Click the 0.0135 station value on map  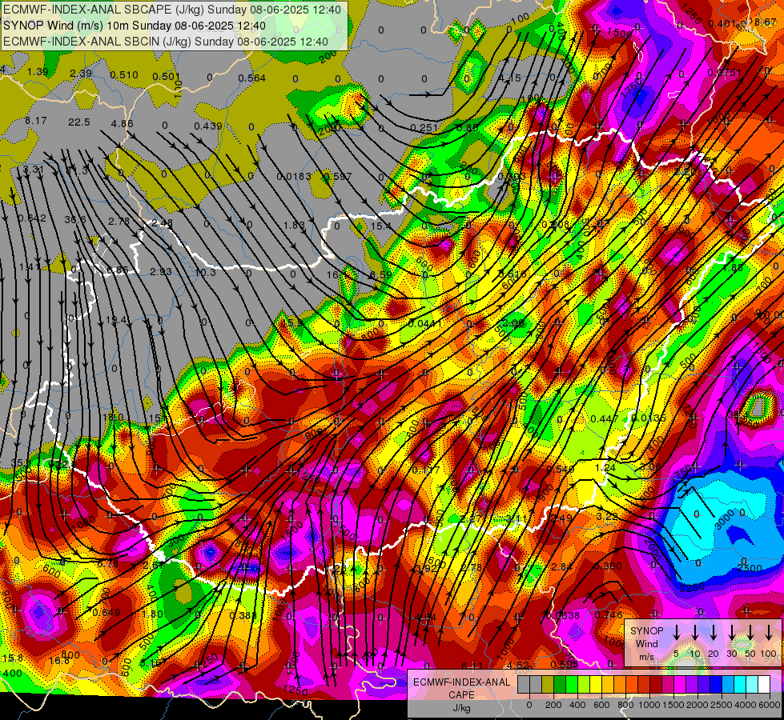[x=649, y=418]
